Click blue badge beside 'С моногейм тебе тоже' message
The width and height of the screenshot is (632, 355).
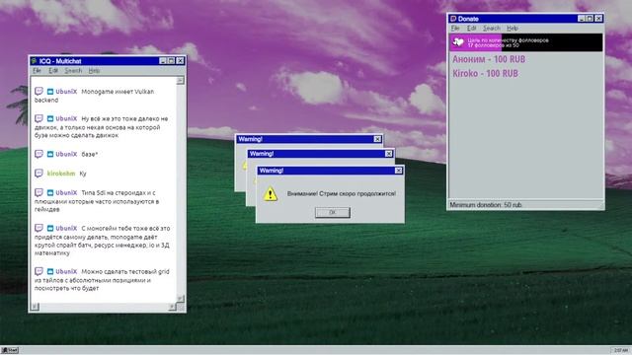pos(50,228)
